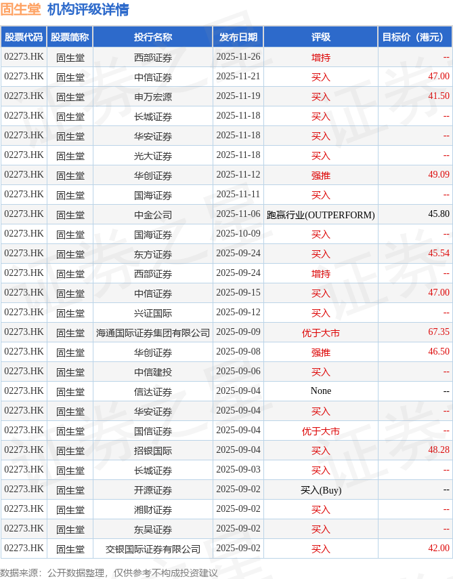
Task: Click the date 2025-11-11
Action: [x=238, y=195]
